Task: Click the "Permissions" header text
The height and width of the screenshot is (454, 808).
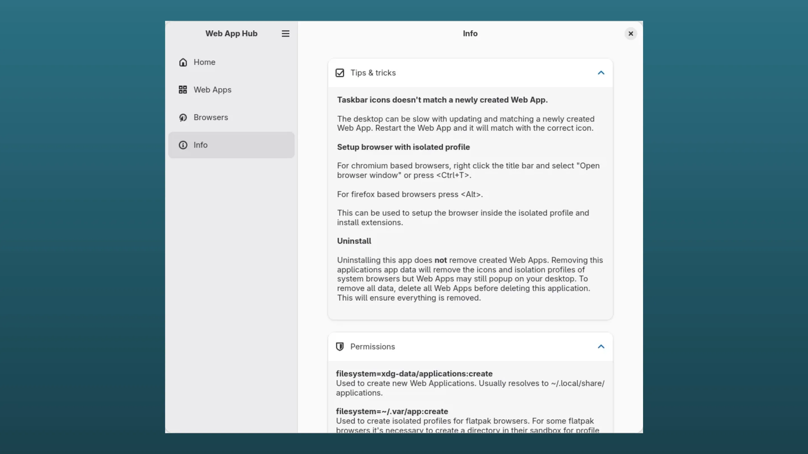Action: pyautogui.click(x=372, y=347)
